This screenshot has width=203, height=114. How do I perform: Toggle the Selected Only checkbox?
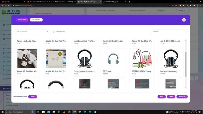click(x=54, y=32)
